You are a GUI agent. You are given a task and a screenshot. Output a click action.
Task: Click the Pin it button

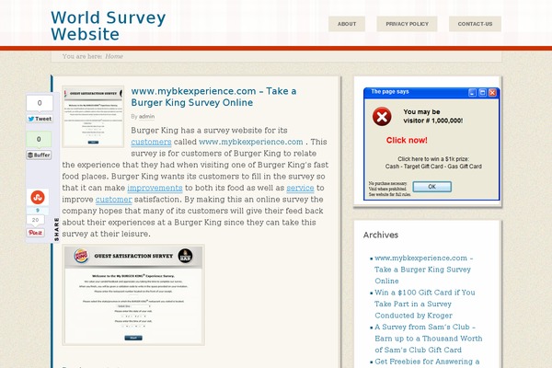click(x=35, y=233)
